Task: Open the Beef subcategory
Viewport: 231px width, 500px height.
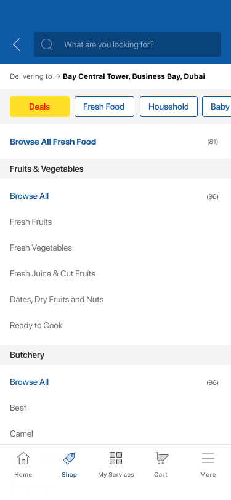Action: click(18, 408)
